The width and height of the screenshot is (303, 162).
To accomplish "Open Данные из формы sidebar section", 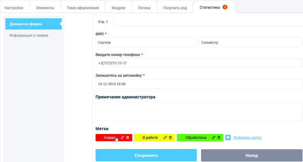I will tap(33, 24).
